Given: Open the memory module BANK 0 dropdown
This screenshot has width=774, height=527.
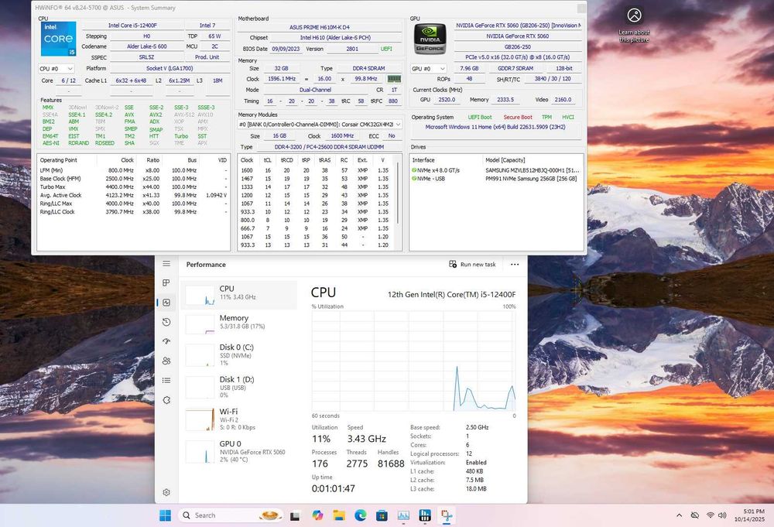Looking at the screenshot, I should (320, 125).
